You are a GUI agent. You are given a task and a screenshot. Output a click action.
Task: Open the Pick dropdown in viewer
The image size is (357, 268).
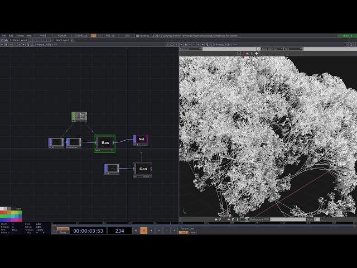pos(293,49)
